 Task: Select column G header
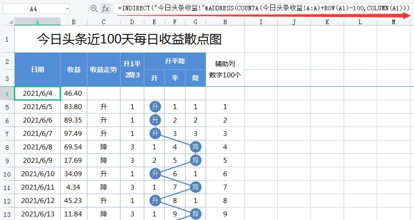pos(195,22)
